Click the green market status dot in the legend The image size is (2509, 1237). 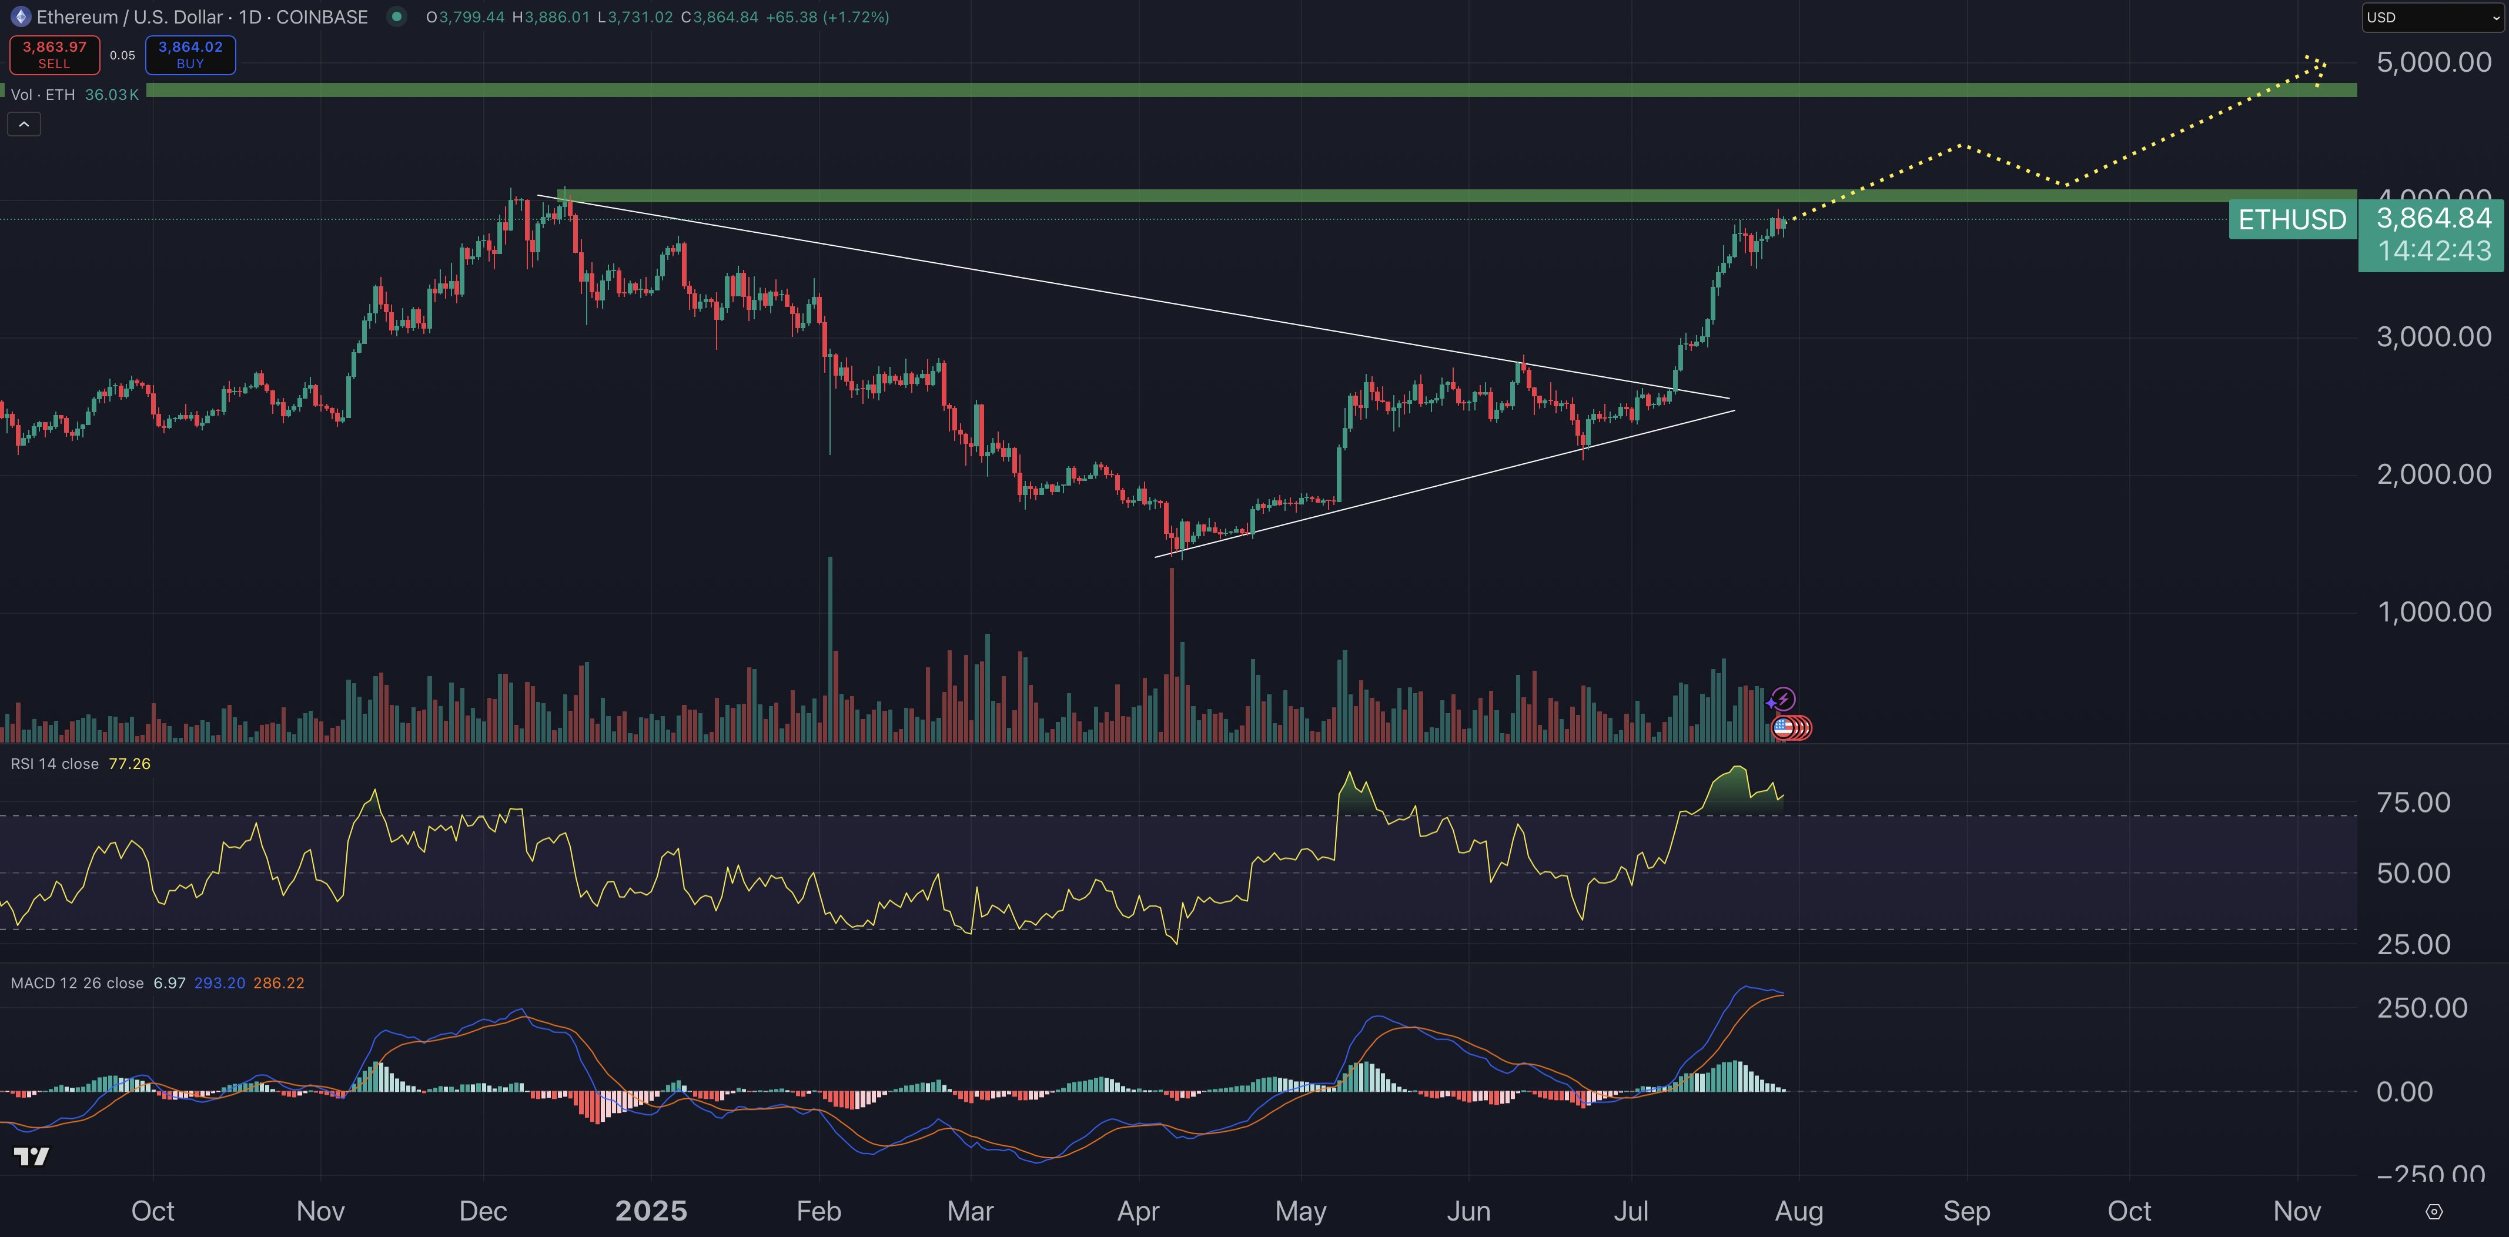pyautogui.click(x=396, y=16)
